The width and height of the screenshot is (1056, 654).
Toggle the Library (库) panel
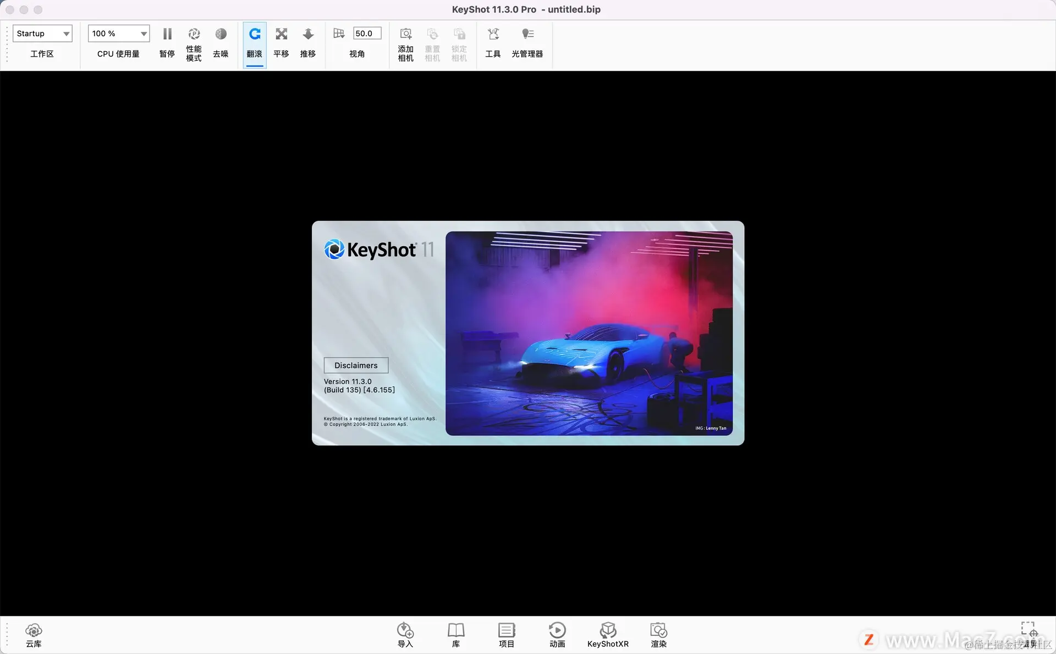[456, 630]
